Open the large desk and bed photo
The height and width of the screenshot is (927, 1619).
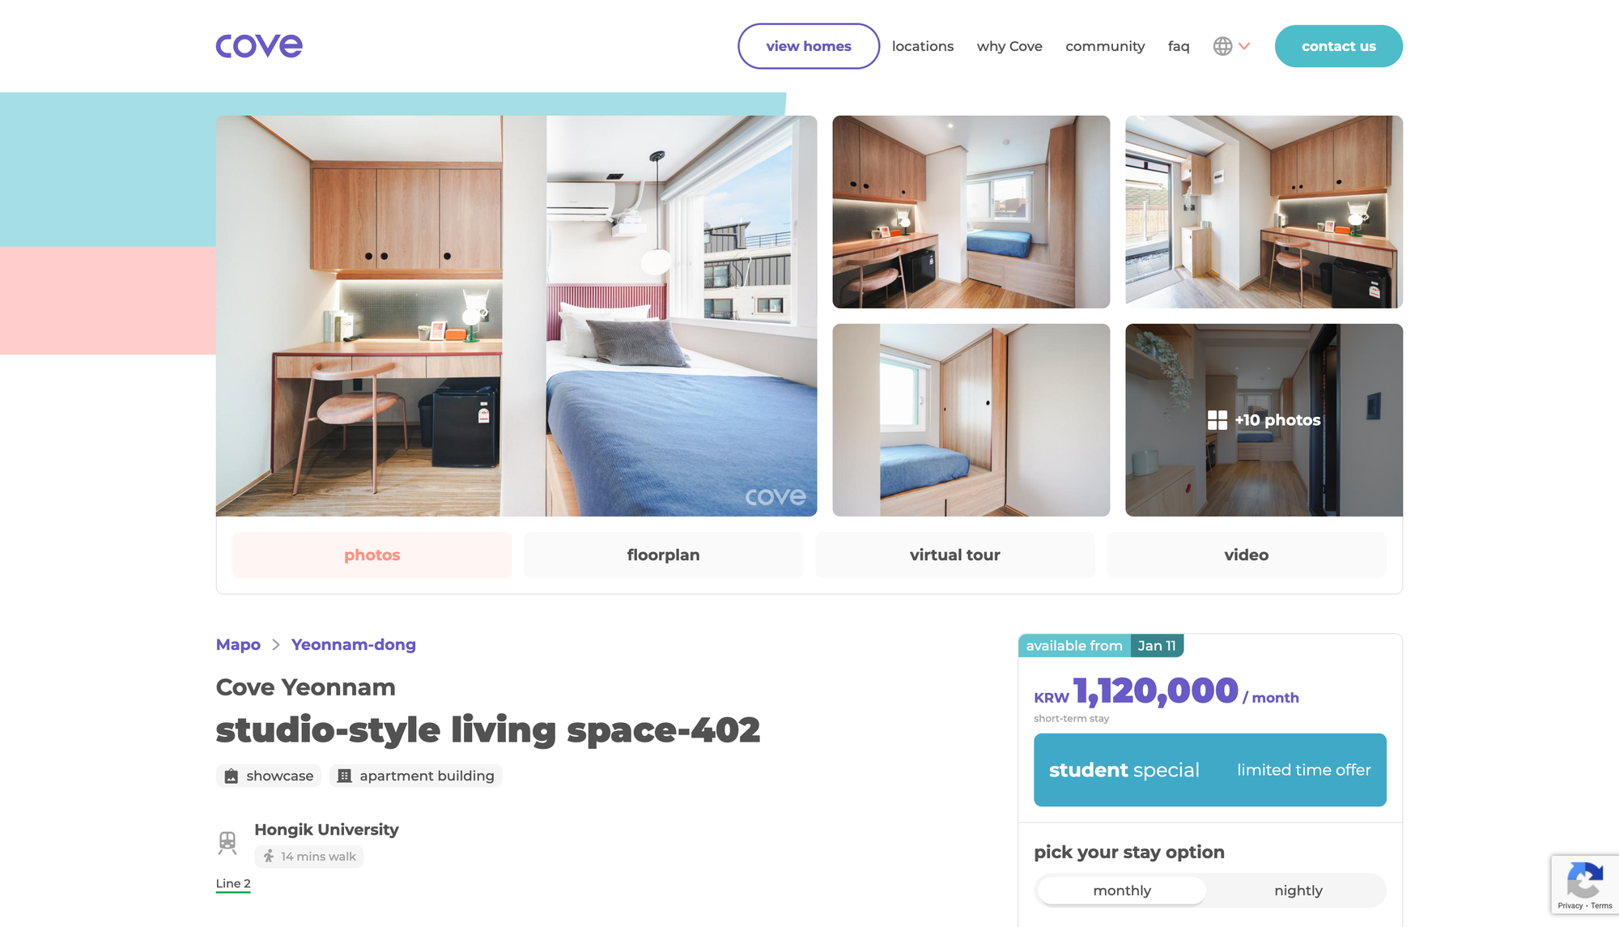pyautogui.click(x=516, y=316)
